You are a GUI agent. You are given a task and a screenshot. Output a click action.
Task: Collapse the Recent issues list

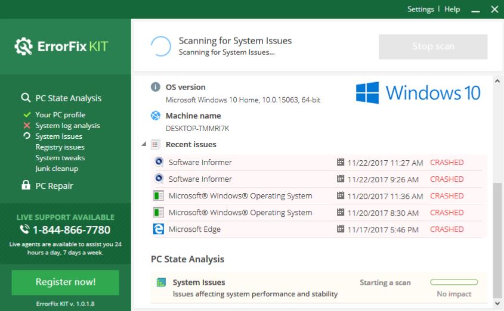tap(144, 144)
